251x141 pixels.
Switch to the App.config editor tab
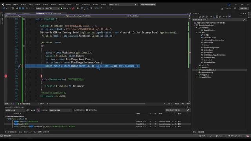(x=57, y=13)
